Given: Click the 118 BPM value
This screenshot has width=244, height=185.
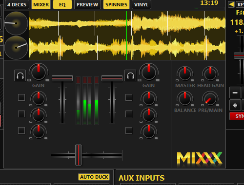Looking at the screenshot, I should [x=237, y=22].
